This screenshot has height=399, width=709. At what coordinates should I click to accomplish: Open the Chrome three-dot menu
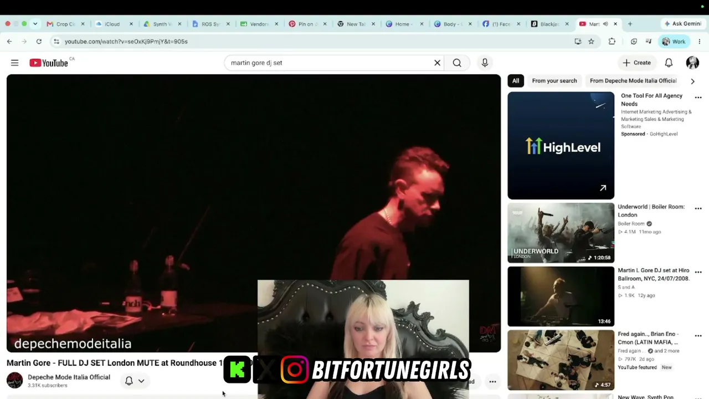coord(700,42)
